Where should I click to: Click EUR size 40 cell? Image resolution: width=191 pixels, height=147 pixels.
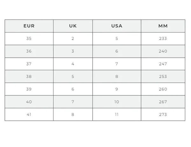pos(29,102)
